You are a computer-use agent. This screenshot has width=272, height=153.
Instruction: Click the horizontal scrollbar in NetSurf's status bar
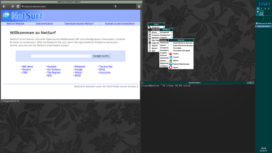tap(117, 101)
